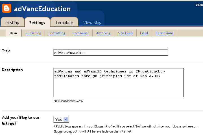
Task: Click the 'Add your Blog to our listings?' label
Action: (x=21, y=120)
